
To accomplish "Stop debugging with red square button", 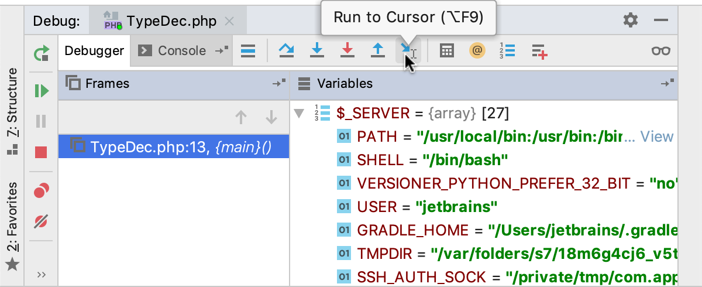I will (x=41, y=153).
